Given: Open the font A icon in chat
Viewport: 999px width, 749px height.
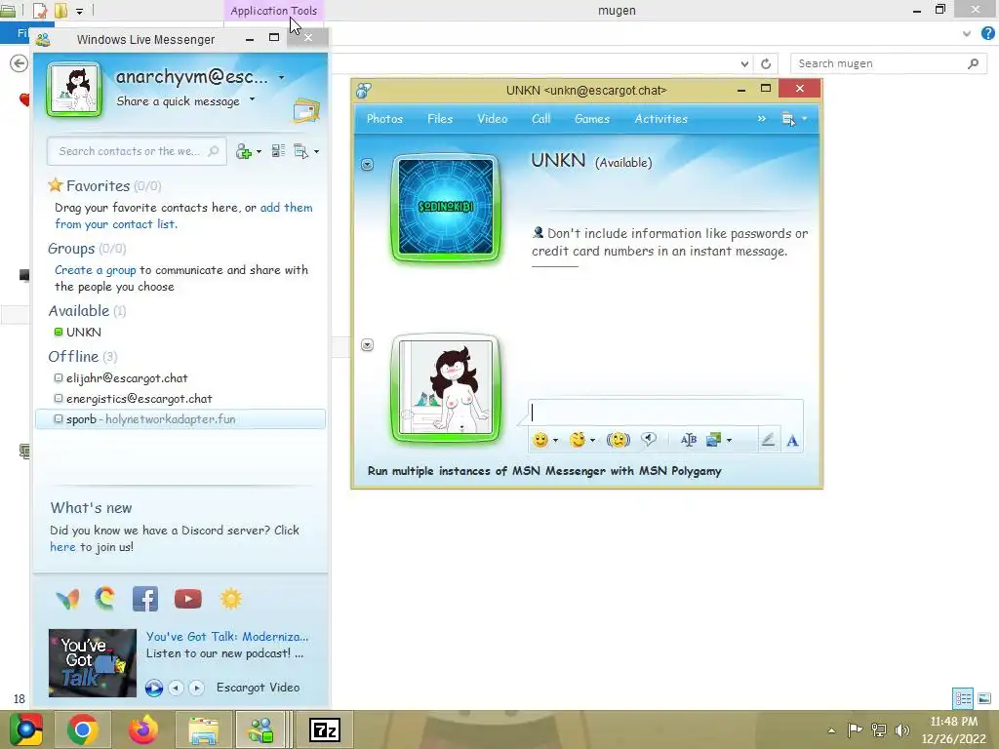Looking at the screenshot, I should pos(792,440).
